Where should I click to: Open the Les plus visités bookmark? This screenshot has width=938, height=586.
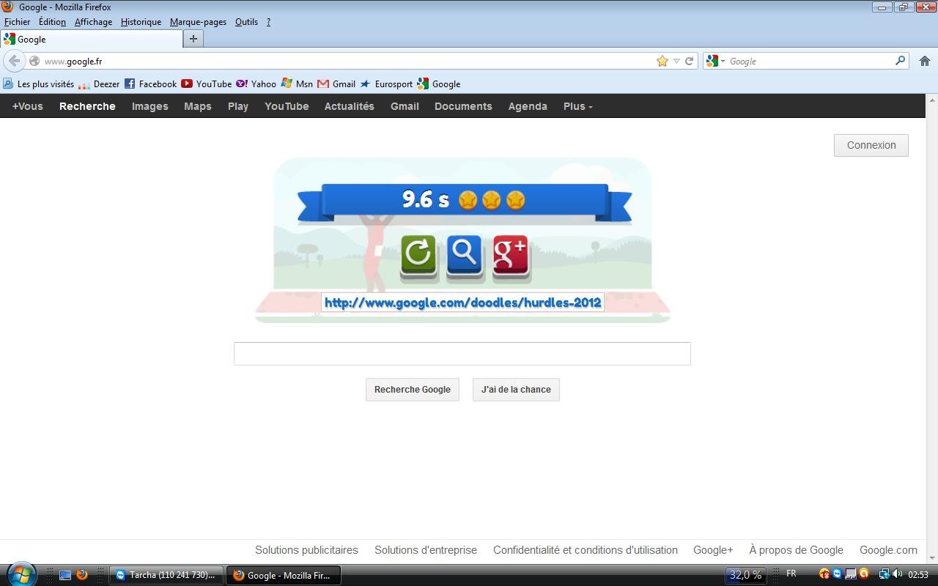click(39, 84)
